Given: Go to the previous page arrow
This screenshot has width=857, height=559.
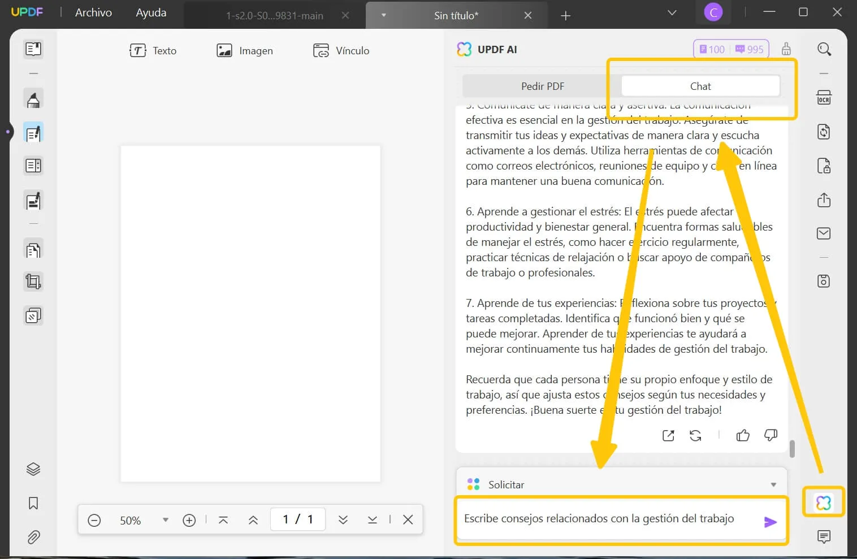Looking at the screenshot, I should [253, 520].
